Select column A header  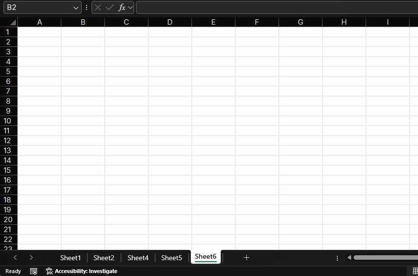tap(40, 22)
